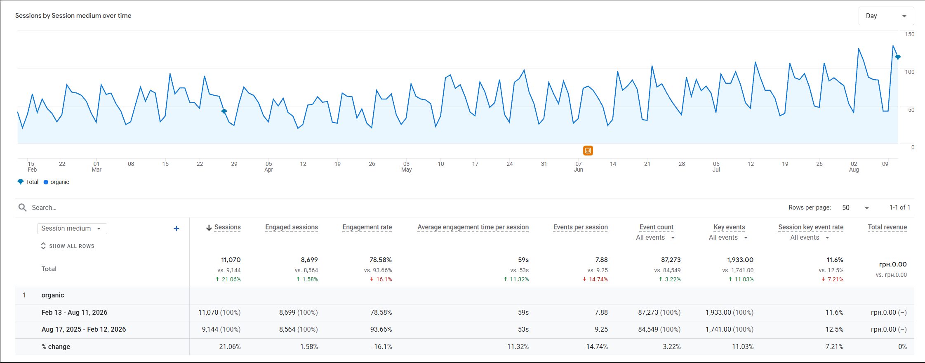Open the Day granularity dropdown
Screen dimensions: 925x363
point(886,16)
